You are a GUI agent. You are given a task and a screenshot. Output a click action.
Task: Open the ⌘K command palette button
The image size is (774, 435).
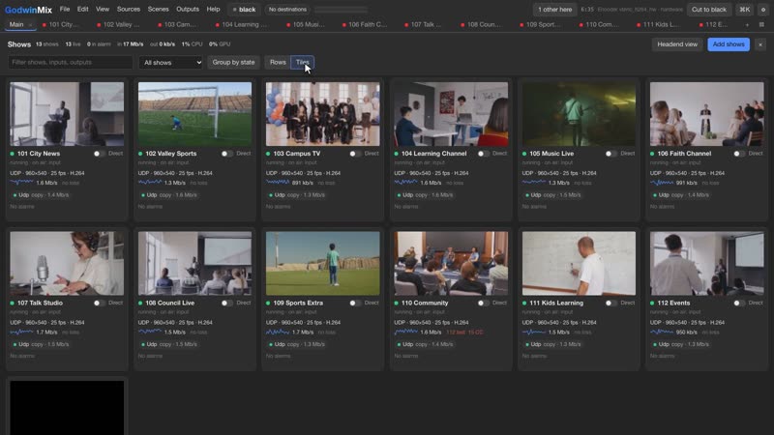[744, 10]
